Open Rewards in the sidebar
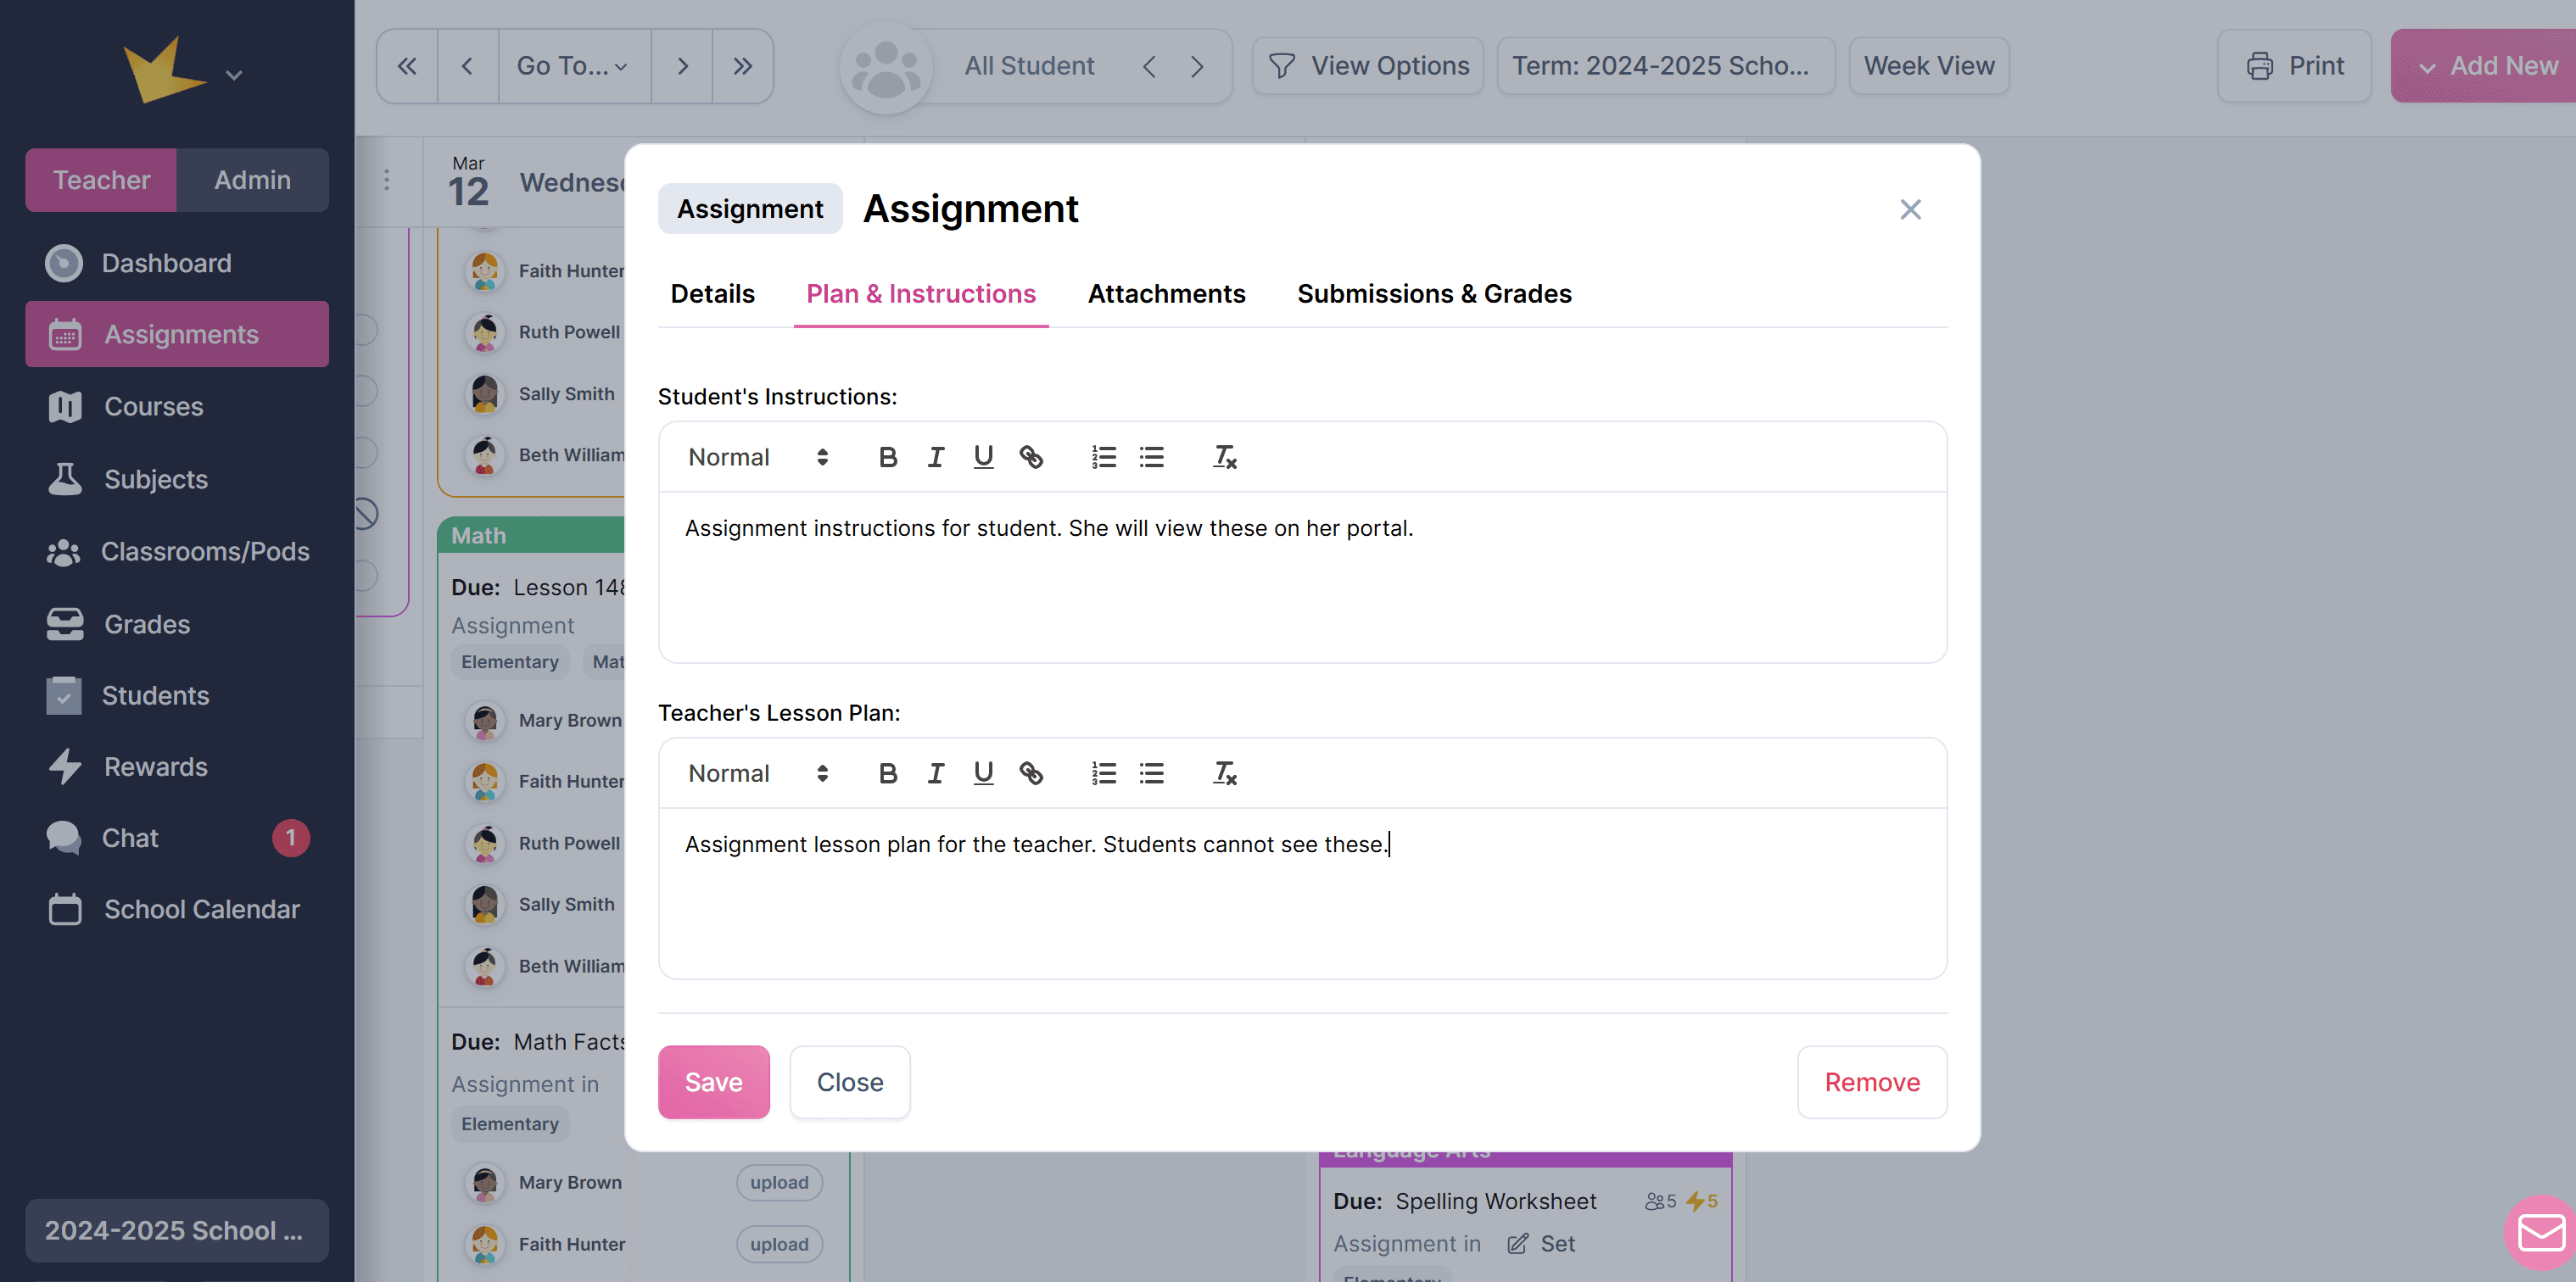This screenshot has height=1282, width=2576. point(155,767)
